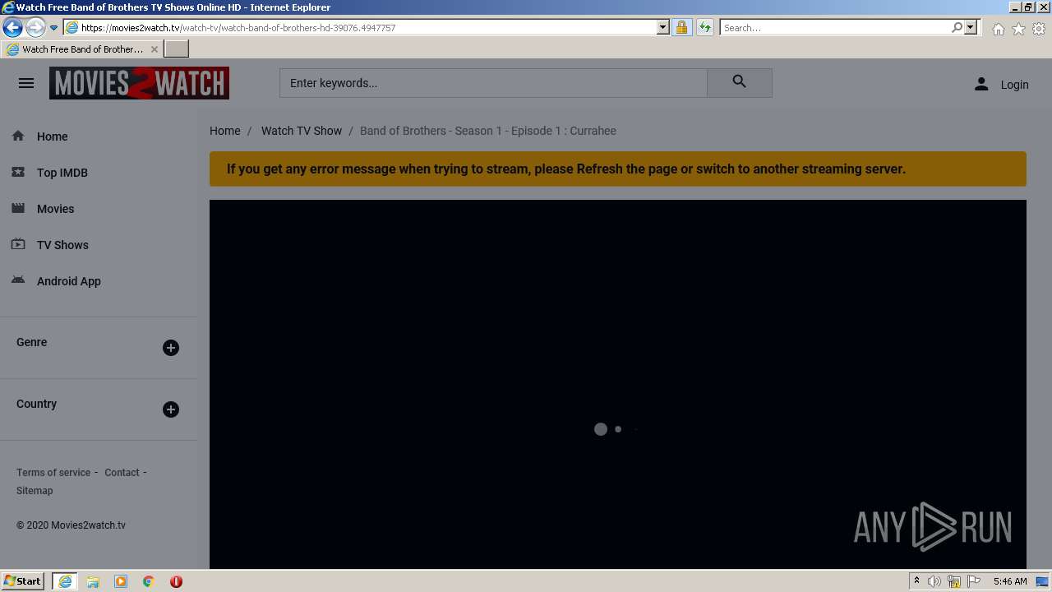Click the Movies2Watch logo
This screenshot has width=1052, height=592.
click(139, 83)
